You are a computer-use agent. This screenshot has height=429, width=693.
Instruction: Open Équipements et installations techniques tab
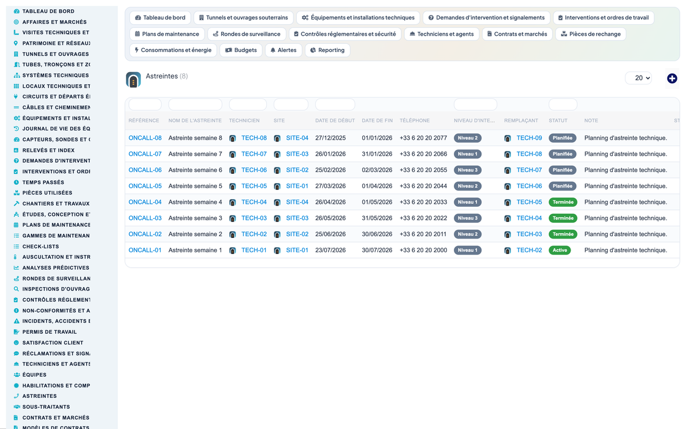coord(358,18)
